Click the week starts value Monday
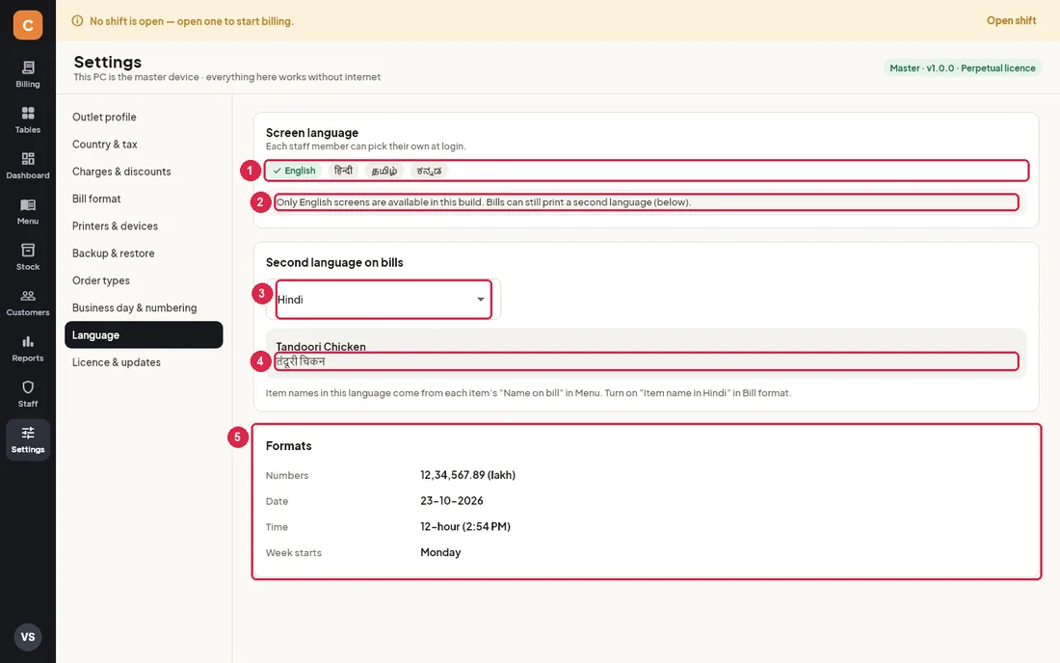Screen dimensions: 1060x663 point(440,552)
